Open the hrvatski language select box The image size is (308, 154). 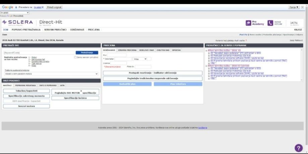click(x=15, y=12)
